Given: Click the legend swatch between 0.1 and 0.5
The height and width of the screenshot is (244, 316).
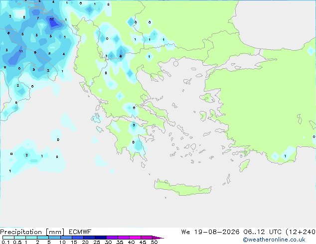Looking at the screenshot, I should click(x=8, y=238).
